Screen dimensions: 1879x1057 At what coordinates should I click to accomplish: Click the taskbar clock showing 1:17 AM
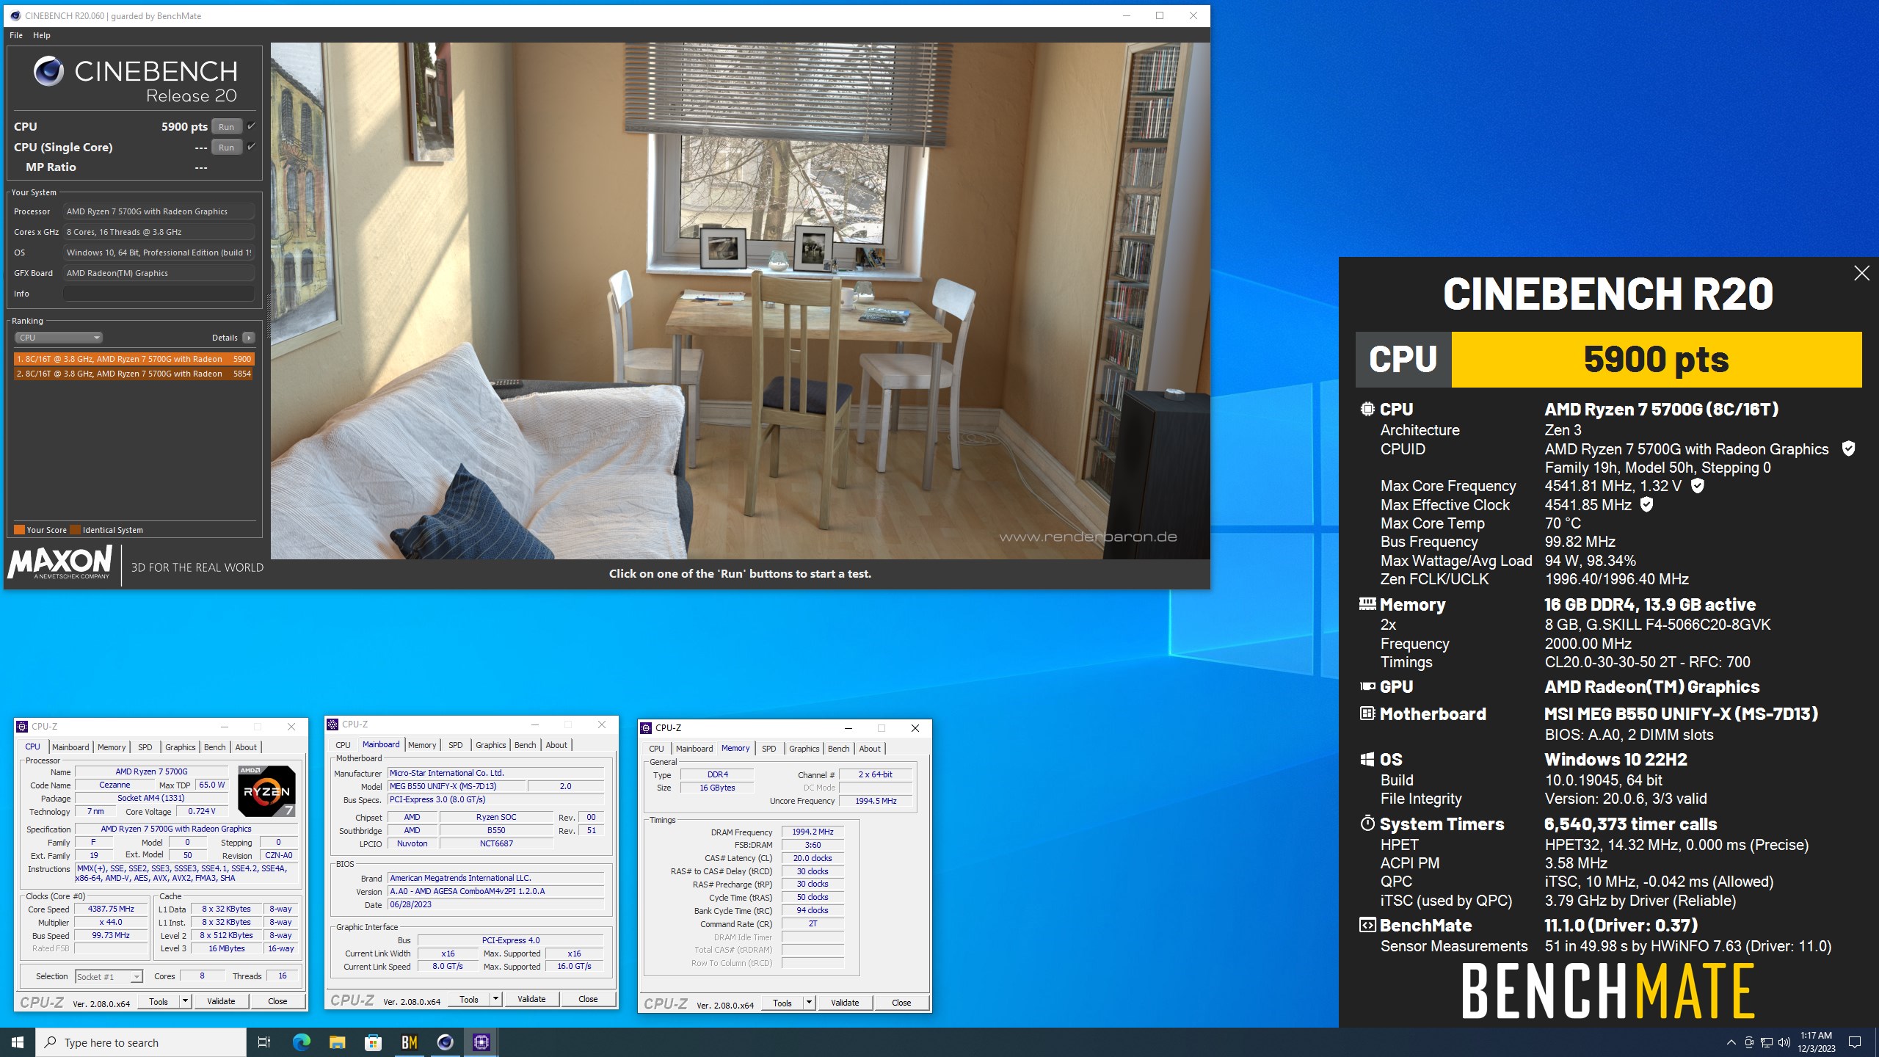click(x=1817, y=1042)
